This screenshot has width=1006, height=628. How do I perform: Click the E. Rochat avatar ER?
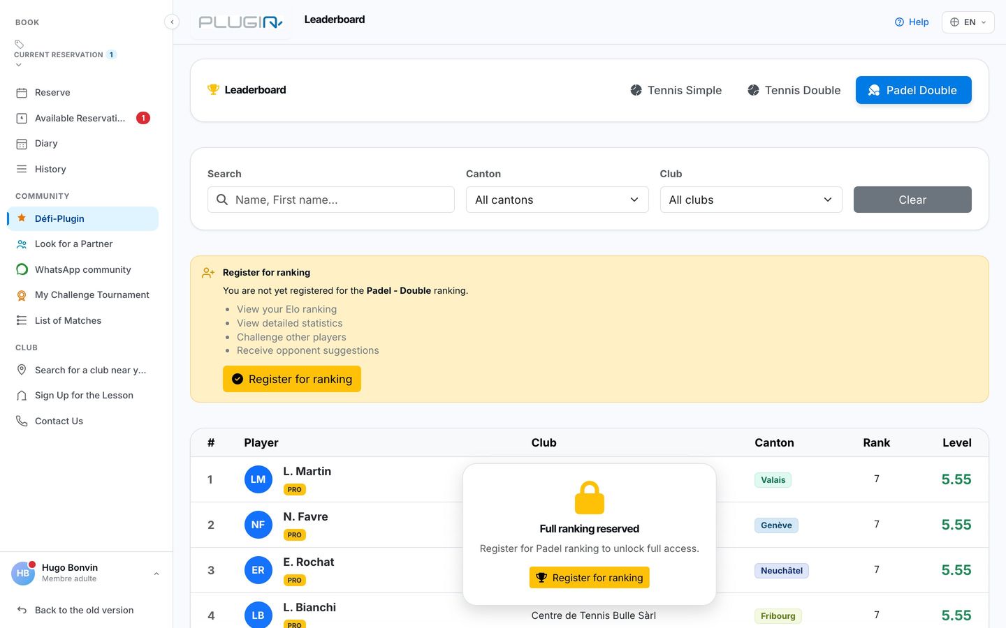[x=258, y=570]
